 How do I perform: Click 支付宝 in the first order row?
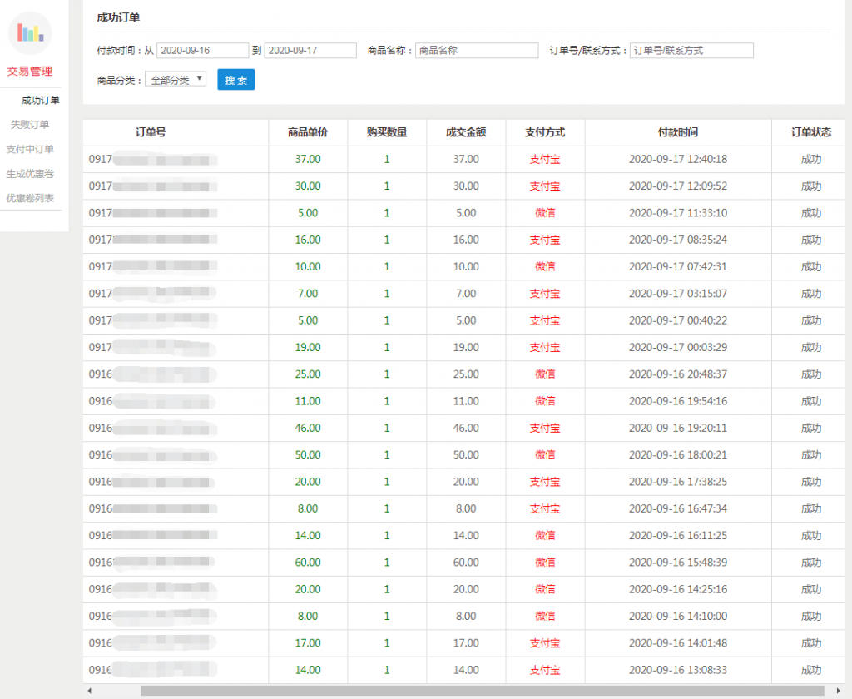pyautogui.click(x=544, y=159)
